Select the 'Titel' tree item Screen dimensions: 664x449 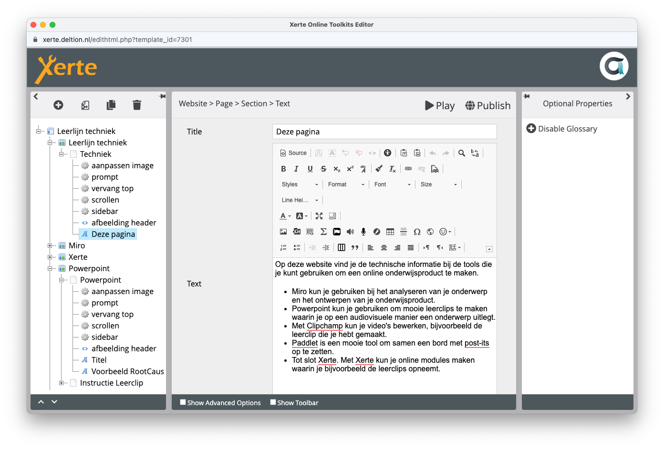click(99, 360)
